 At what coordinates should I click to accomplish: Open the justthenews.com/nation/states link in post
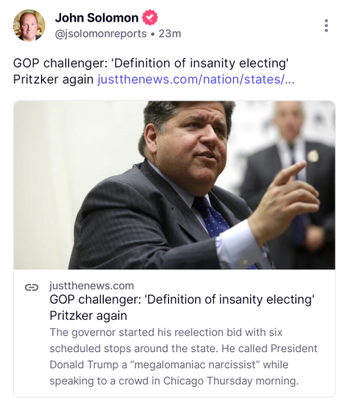click(196, 80)
